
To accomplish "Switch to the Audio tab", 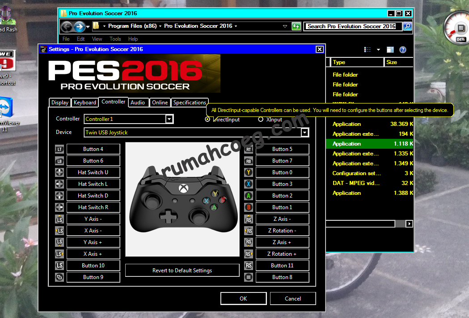I will [x=138, y=103].
